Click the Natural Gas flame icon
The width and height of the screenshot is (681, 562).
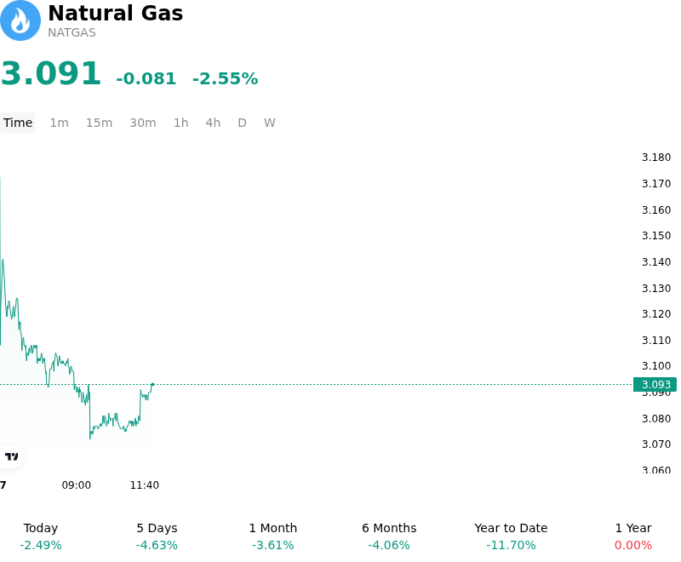(20, 20)
